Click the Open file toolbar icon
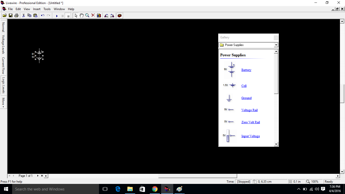The image size is (345, 194). [x=5, y=16]
